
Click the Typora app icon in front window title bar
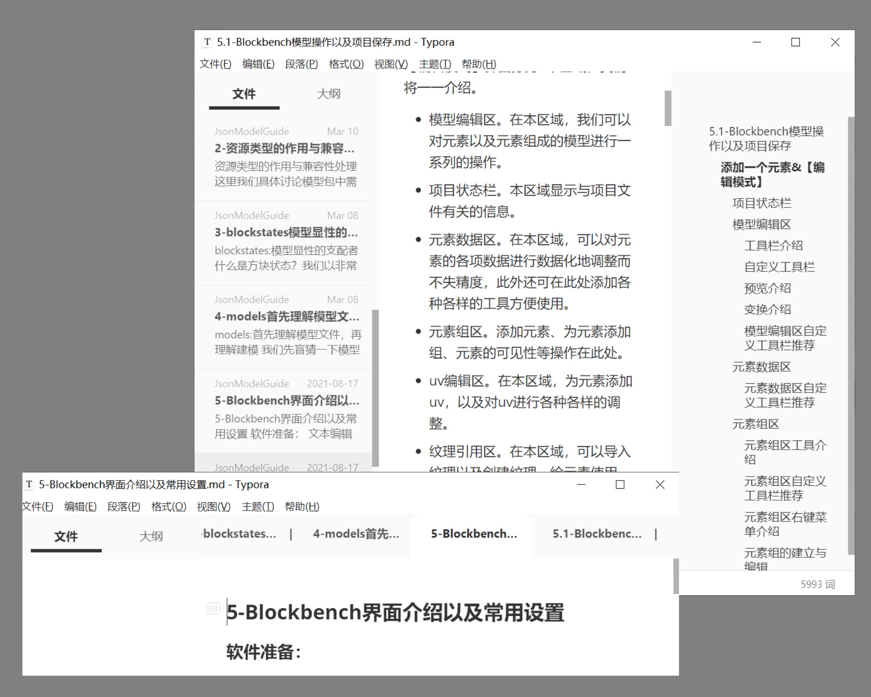[29, 484]
